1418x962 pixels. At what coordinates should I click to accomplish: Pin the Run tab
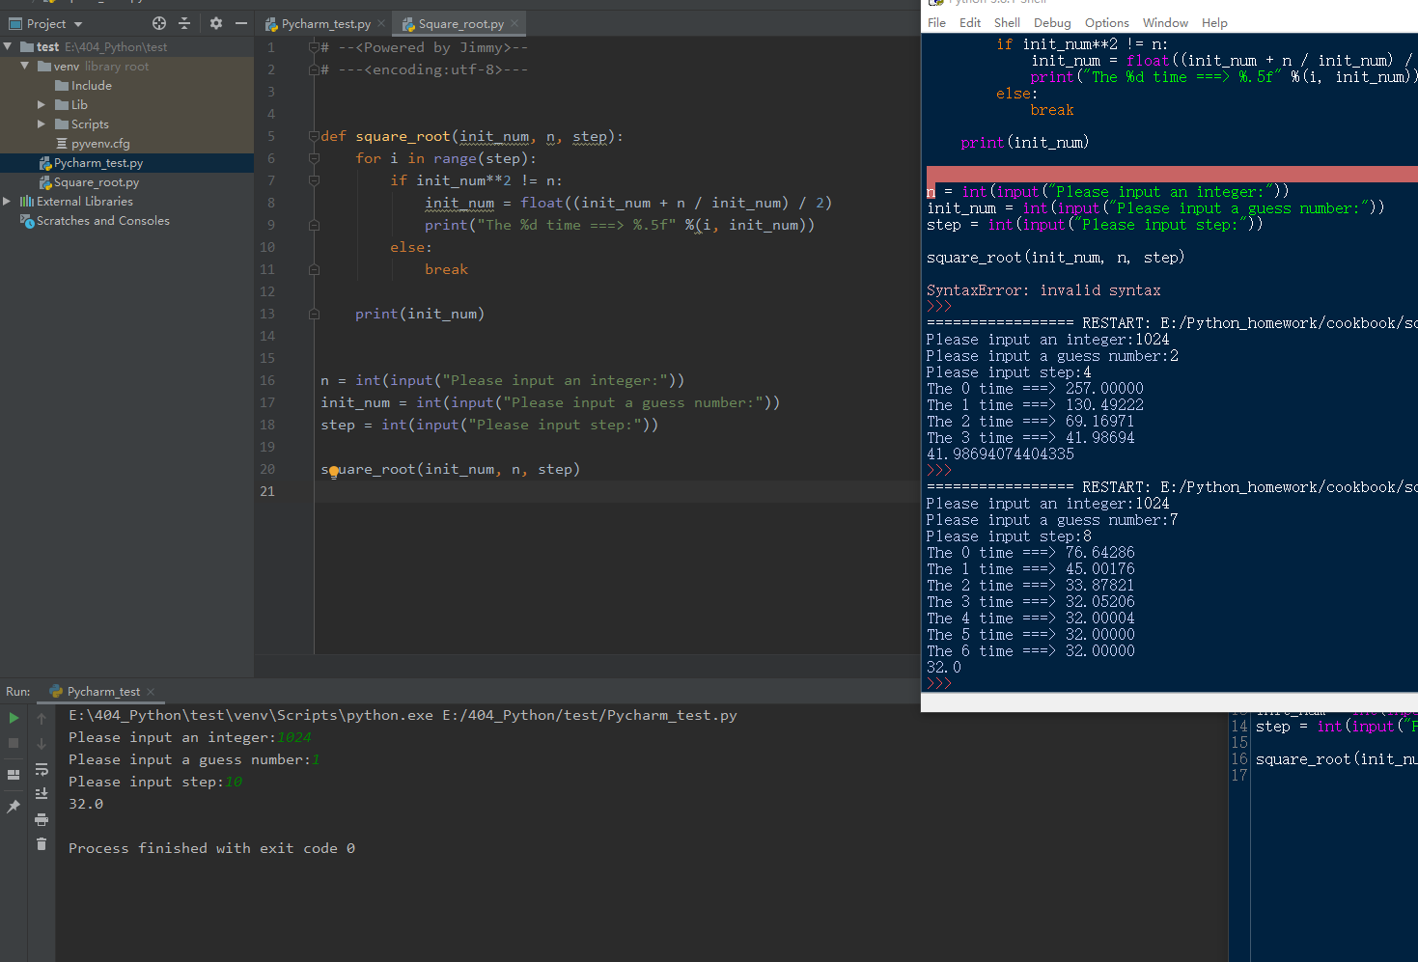[14, 806]
